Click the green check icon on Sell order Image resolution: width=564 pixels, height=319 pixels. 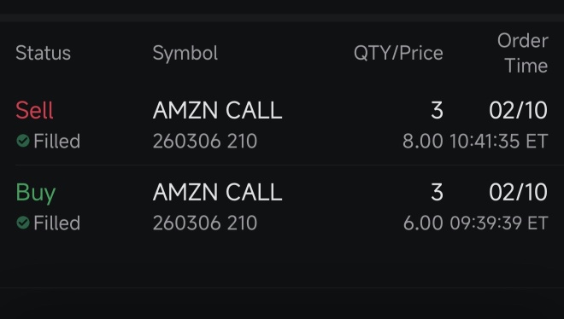tap(23, 141)
